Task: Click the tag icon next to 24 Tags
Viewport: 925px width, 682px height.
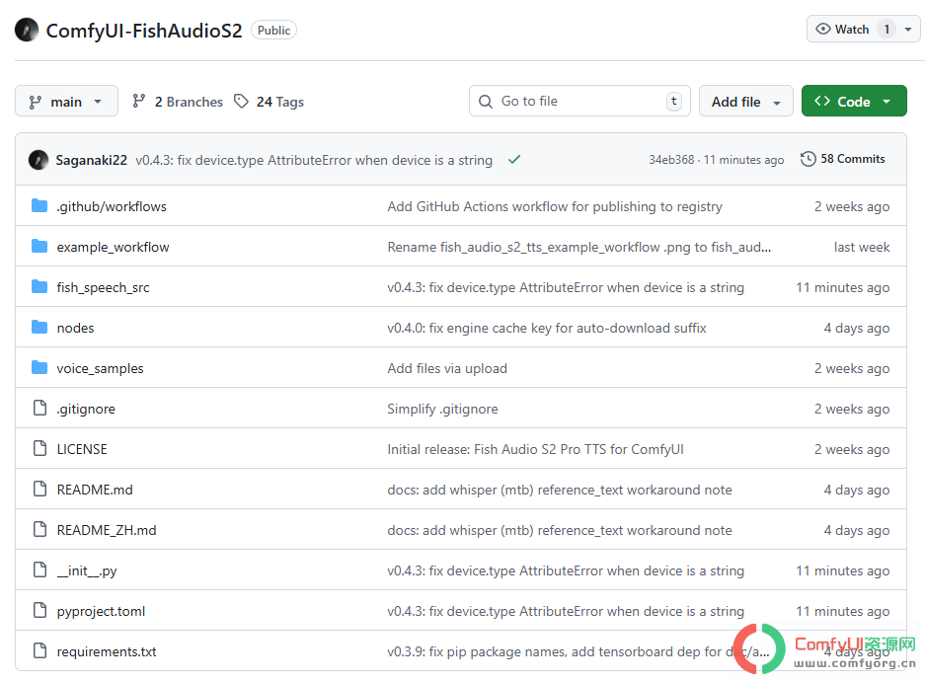Action: [241, 102]
